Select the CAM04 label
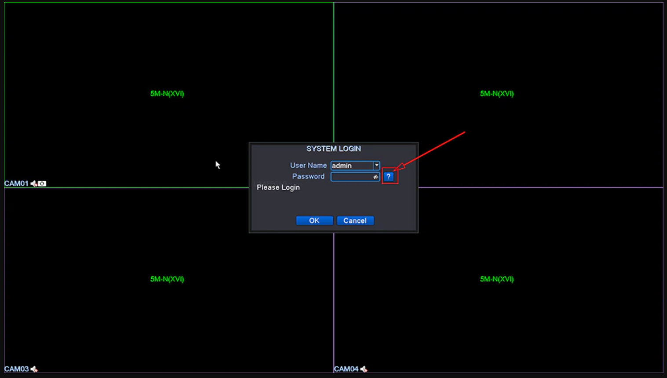Image resolution: width=667 pixels, height=378 pixels. click(x=346, y=369)
